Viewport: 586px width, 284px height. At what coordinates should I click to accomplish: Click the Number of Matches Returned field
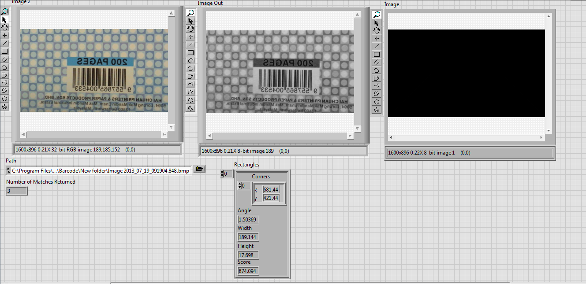17,191
